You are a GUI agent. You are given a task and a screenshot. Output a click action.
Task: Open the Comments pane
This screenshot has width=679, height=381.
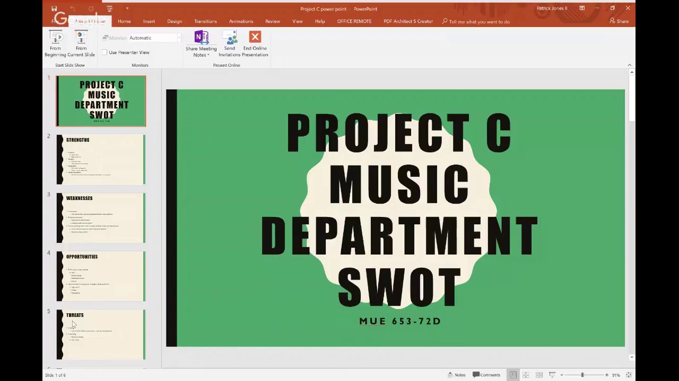coord(486,375)
